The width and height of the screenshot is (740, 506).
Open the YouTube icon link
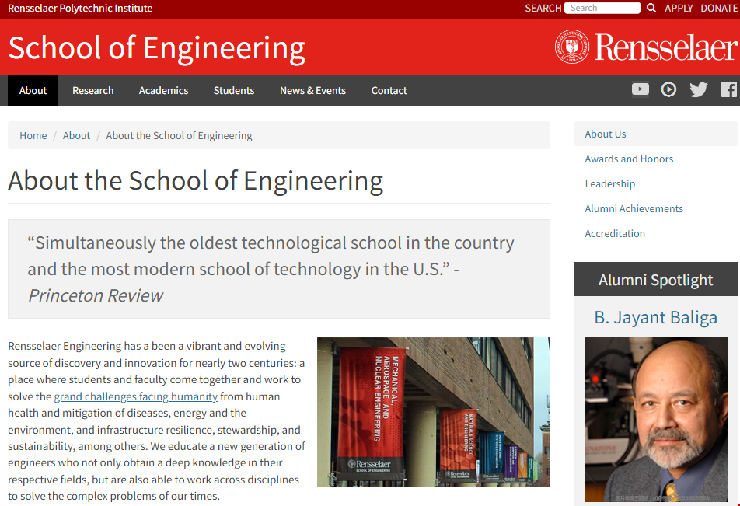click(641, 89)
